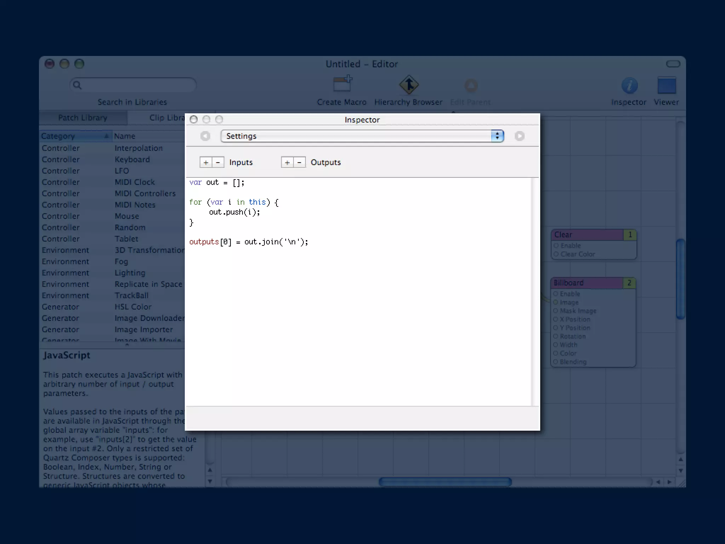Click the Billboard Color port
The image size is (725, 544).
tap(555, 353)
